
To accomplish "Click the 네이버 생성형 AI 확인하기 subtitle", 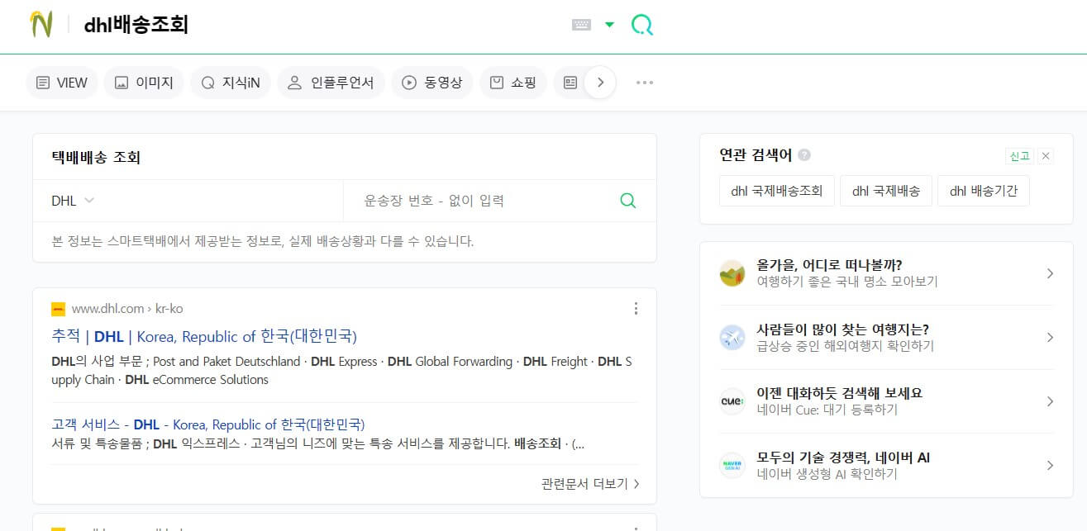I will tap(827, 474).
